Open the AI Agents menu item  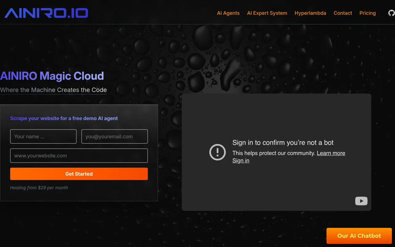pos(228,13)
